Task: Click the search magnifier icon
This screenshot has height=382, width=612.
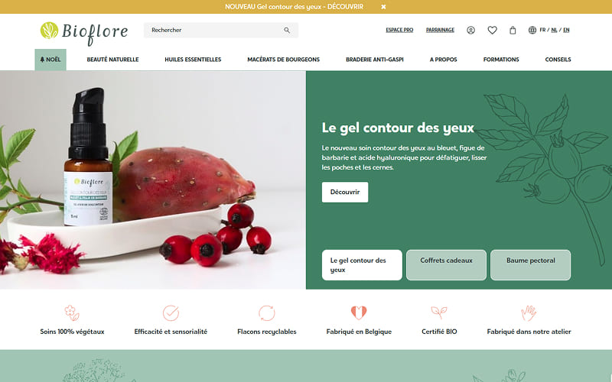Action: (287, 30)
